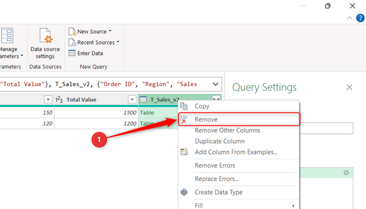
Task: Click the Query Settings title
Action: point(264,88)
